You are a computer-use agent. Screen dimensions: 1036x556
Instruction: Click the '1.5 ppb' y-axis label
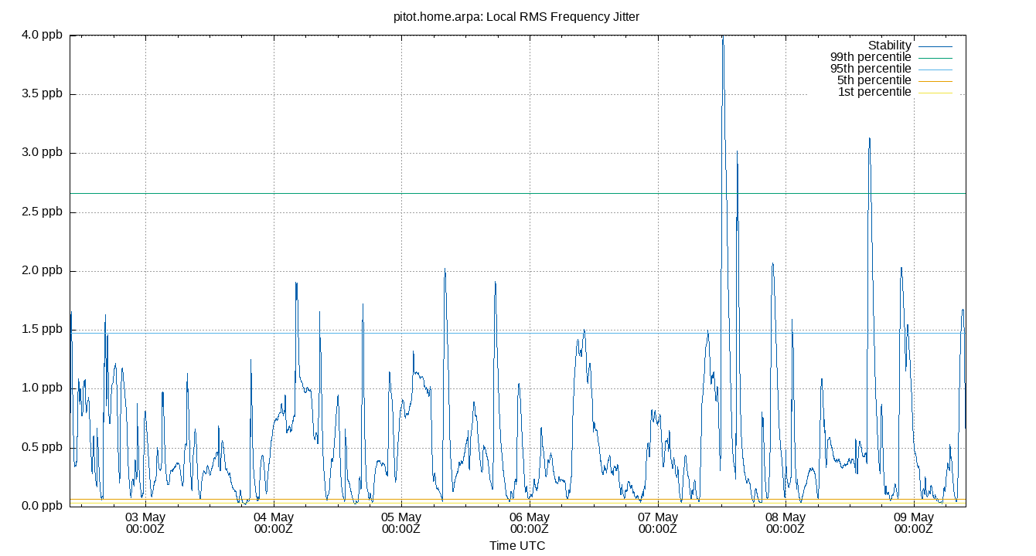pyautogui.click(x=41, y=329)
